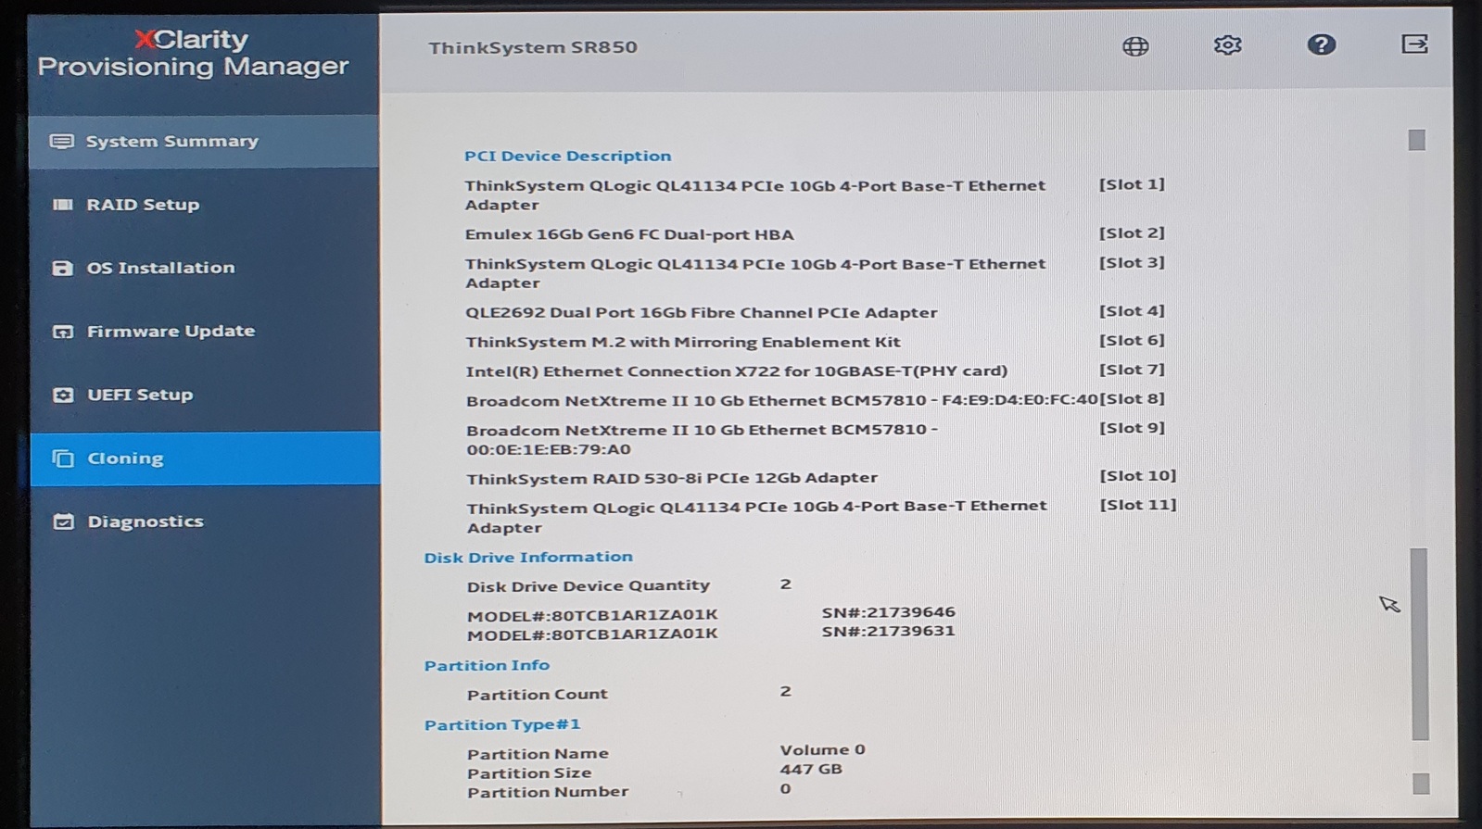This screenshot has width=1482, height=829.
Task: Open help with the question mark icon
Action: coord(1321,44)
